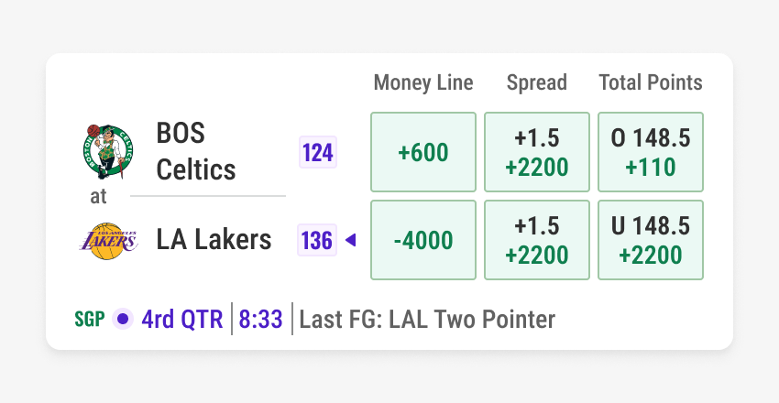Toggle Celtics spread +1.5 bet
This screenshot has width=779, height=403.
pyautogui.click(x=537, y=152)
